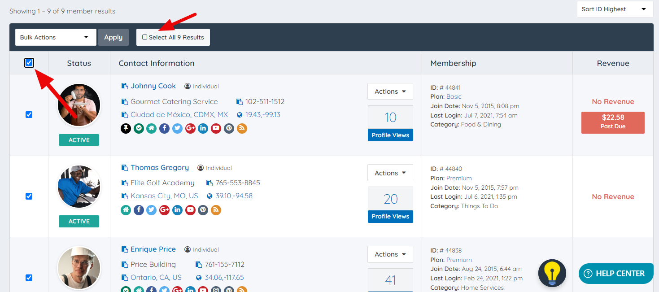Open Johnny Cook's website home icon

[152, 128]
